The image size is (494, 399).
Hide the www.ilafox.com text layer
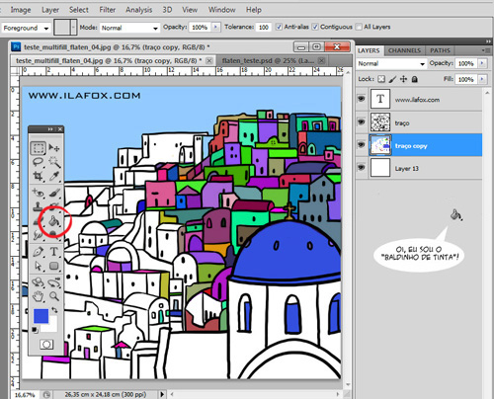pos(362,99)
